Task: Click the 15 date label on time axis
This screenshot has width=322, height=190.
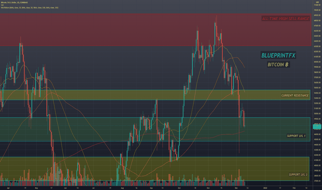Action: (221, 188)
